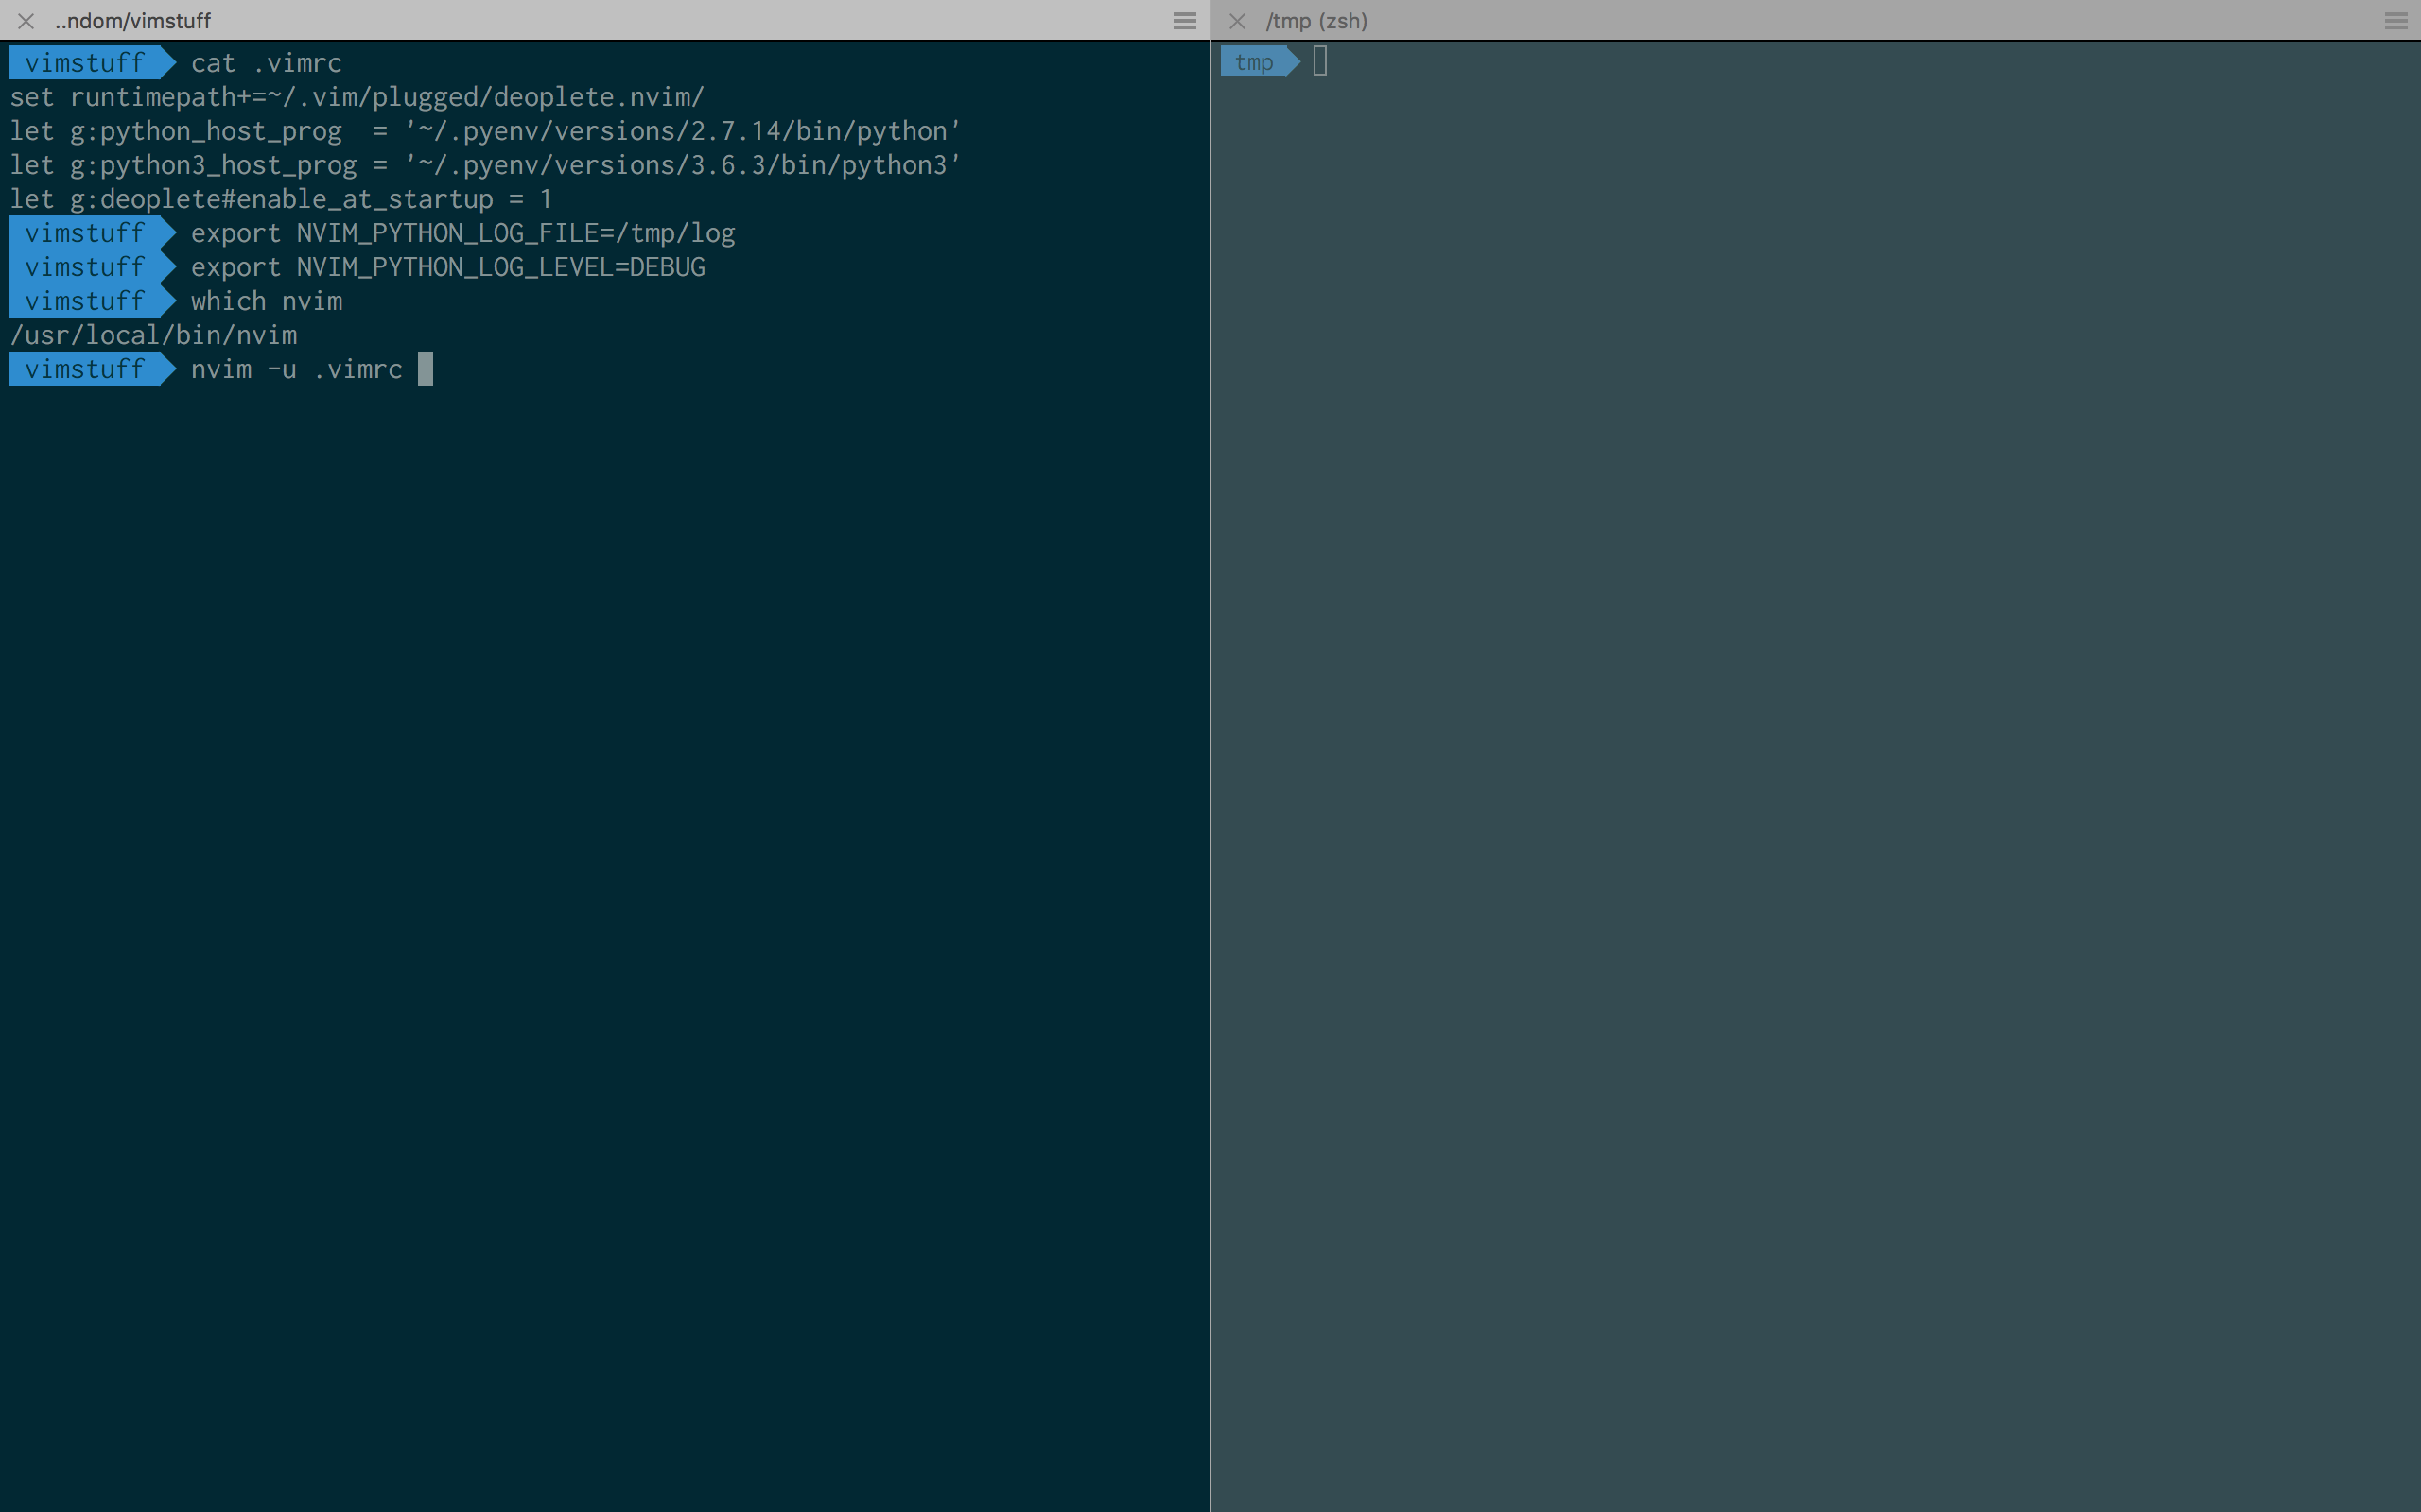Click the vimstuff badge near NVIM_PYTHON_LOG_FILE export
This screenshot has width=2421, height=1512.
pyautogui.click(x=84, y=233)
